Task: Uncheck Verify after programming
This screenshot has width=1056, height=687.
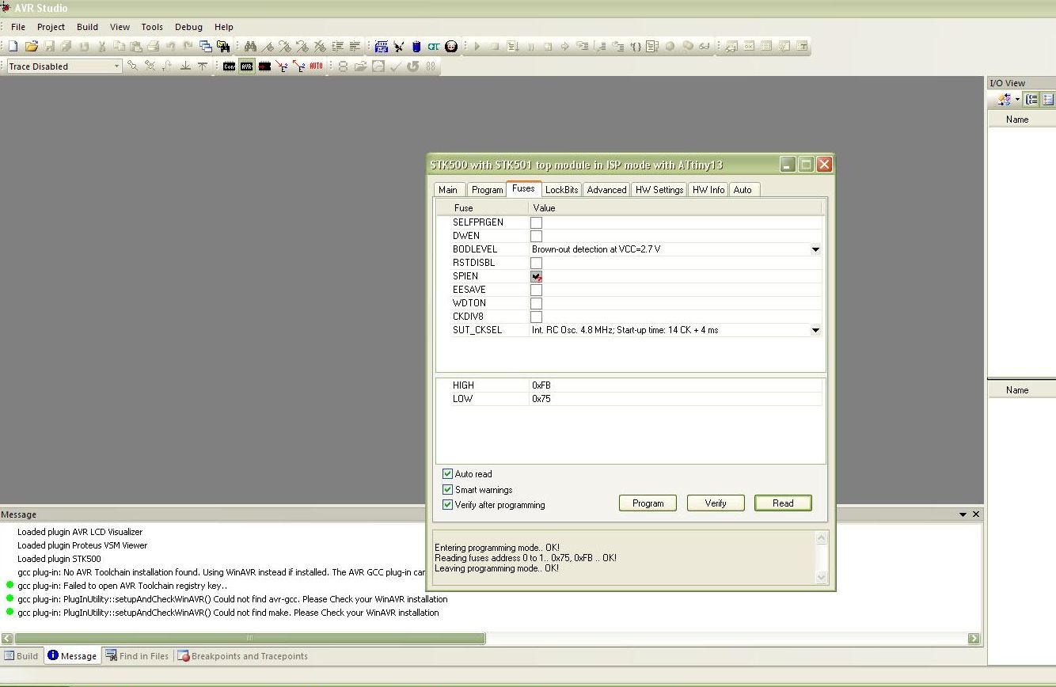Action: pyautogui.click(x=447, y=505)
